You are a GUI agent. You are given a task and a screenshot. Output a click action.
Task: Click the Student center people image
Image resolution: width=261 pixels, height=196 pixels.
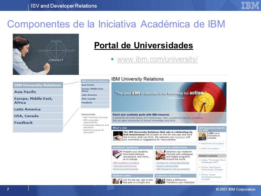(117, 181)
